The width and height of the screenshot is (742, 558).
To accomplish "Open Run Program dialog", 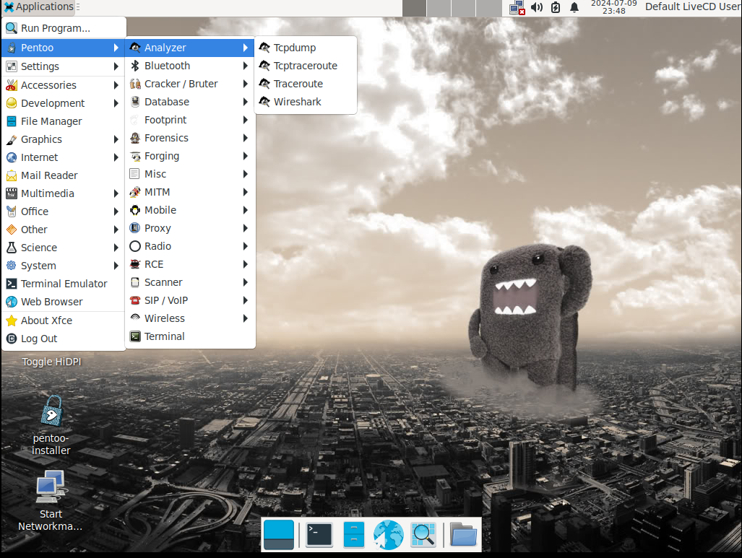I will coord(64,28).
